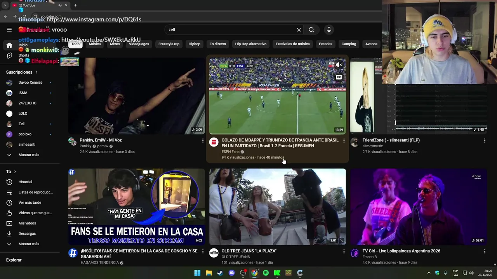Click the Windows Security tray icon
Viewport: 497px width, 279px height.
[437, 273]
